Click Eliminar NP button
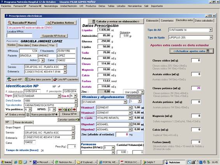The height and width of the screenshot is (165, 220). coord(70,114)
